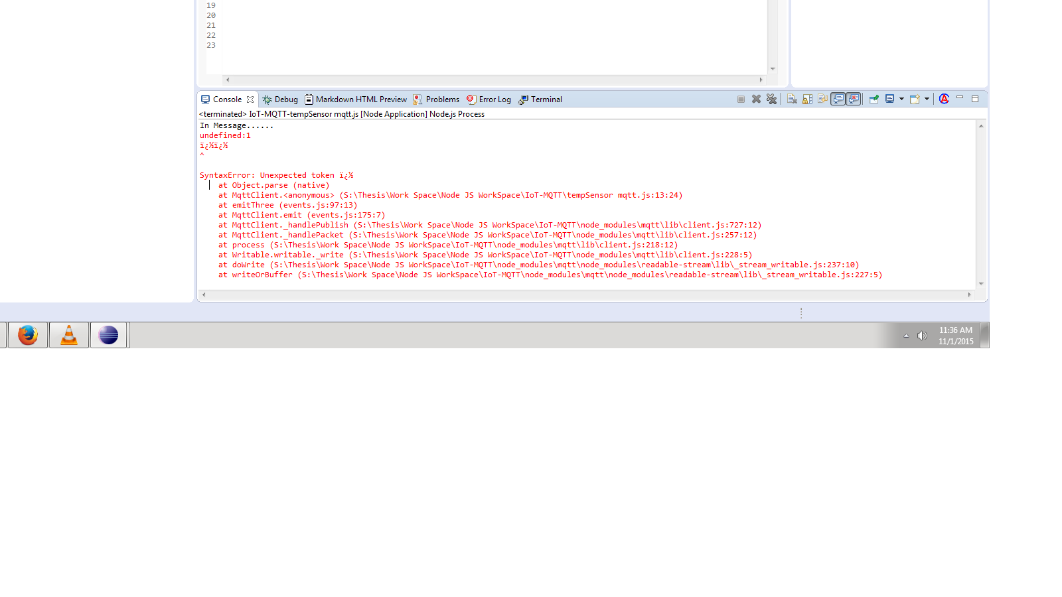Click the _stream_writable.js:227:5 stack trace line
The height and width of the screenshot is (597, 1062).
click(x=550, y=275)
